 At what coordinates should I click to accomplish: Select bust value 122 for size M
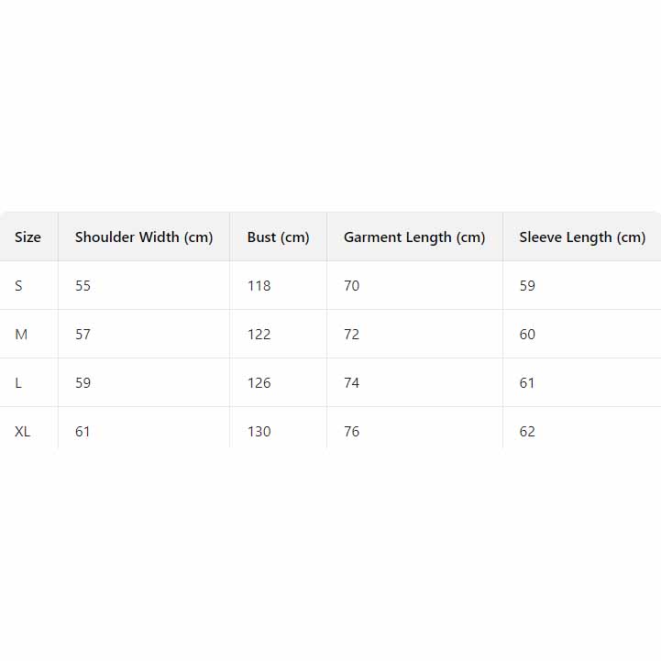(259, 335)
